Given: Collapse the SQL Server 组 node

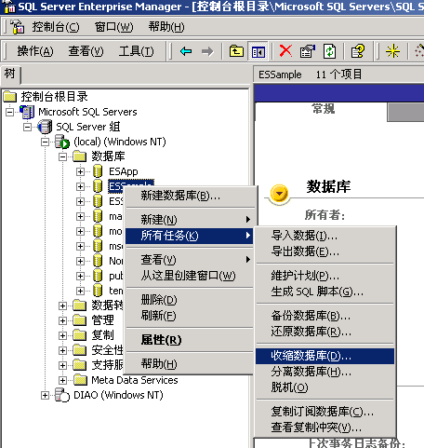Looking at the screenshot, I should coord(28,127).
